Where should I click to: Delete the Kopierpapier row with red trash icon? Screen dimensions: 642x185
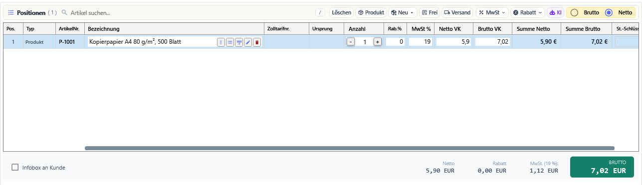point(257,42)
